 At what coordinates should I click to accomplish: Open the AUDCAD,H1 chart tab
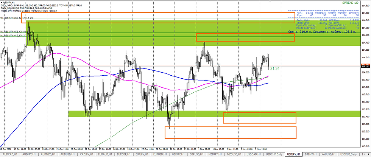tap(10, 154)
